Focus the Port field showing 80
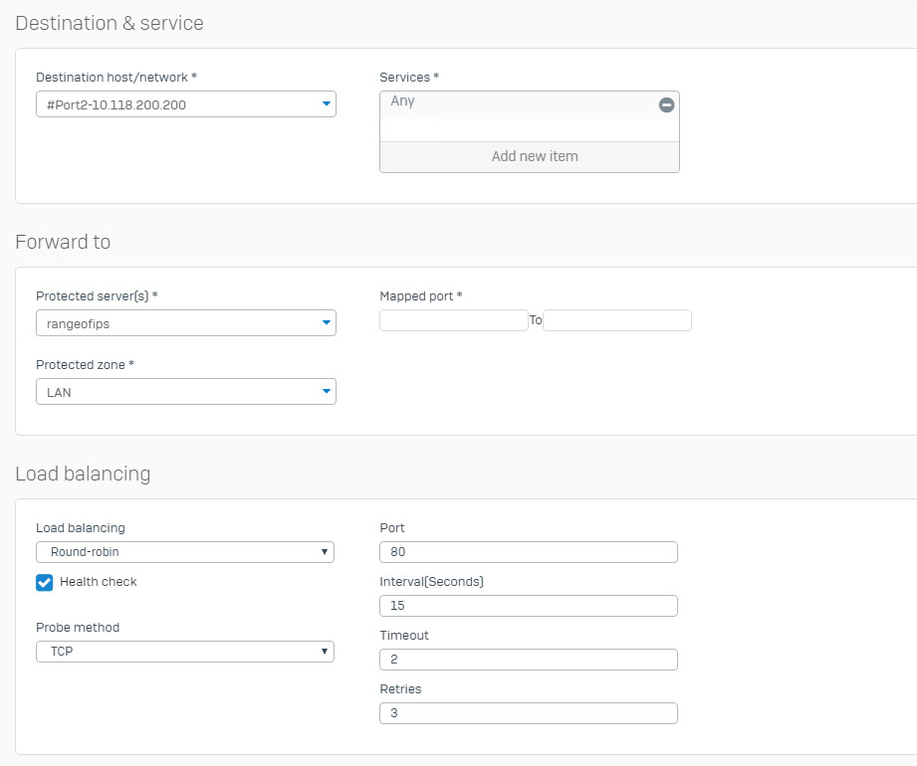Viewport: 917px width, 766px height. tap(528, 552)
